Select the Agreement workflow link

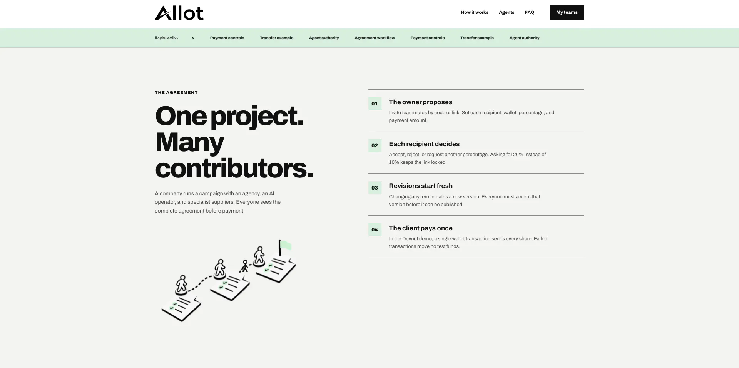375,38
